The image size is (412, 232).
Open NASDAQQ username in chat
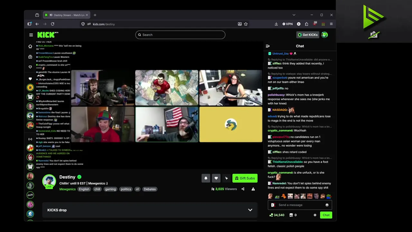click(x=279, y=110)
